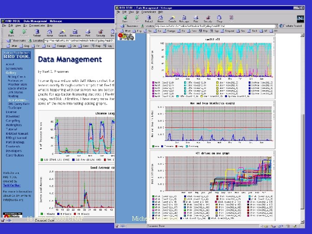Click Reload button in rear Netscape window
Image resolution: width=312 pixels, height=234 pixels.
(x=37, y=33)
